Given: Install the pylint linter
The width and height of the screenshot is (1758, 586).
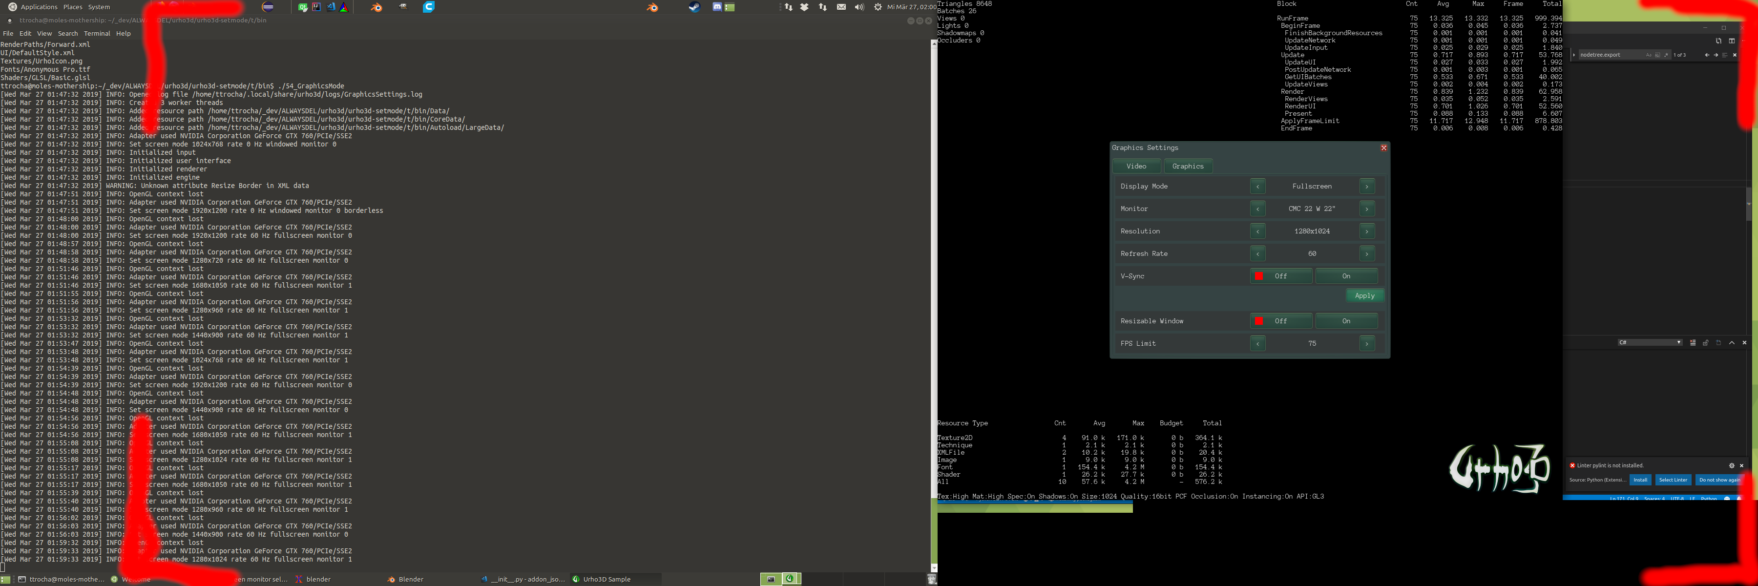Looking at the screenshot, I should pyautogui.click(x=1640, y=480).
